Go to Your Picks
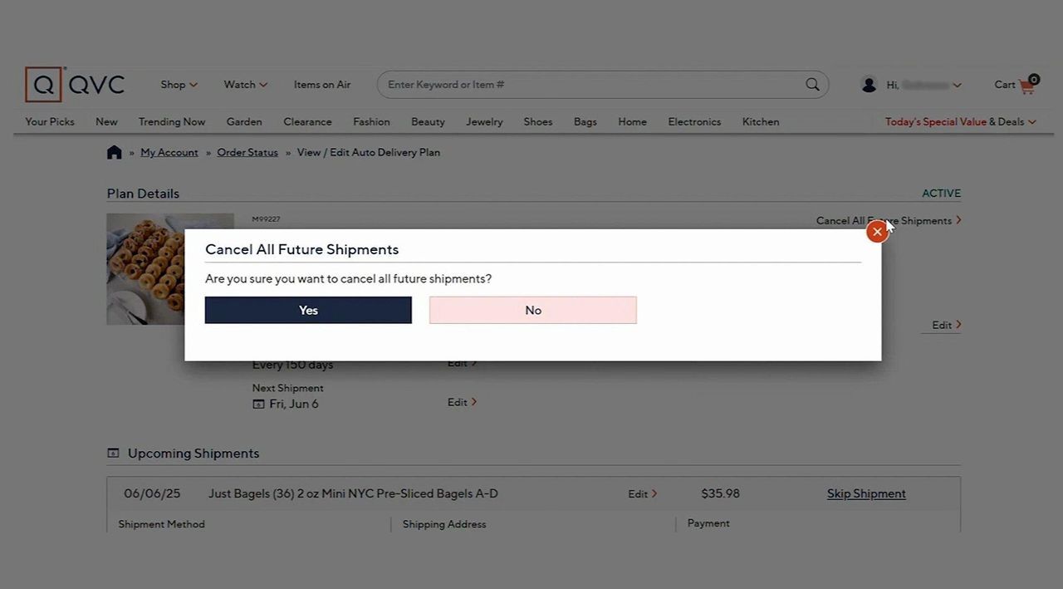The height and width of the screenshot is (589, 1063). pos(50,121)
